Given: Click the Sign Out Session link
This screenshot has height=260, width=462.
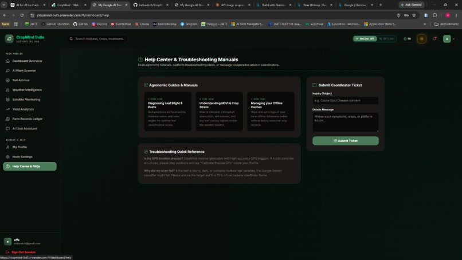Looking at the screenshot, I should pos(21,252).
